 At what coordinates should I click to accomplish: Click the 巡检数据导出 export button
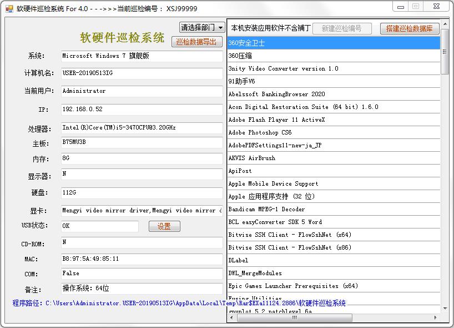pyautogui.click(x=196, y=42)
